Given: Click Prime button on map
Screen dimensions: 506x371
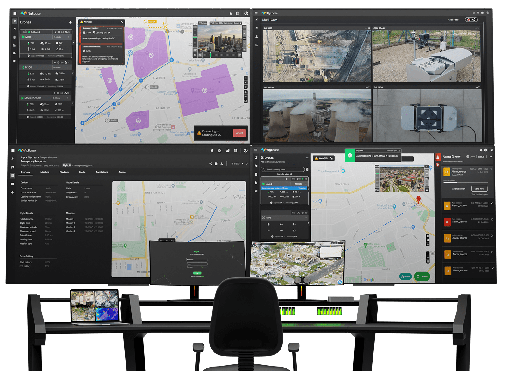Looking at the screenshot, I should pos(406,276).
